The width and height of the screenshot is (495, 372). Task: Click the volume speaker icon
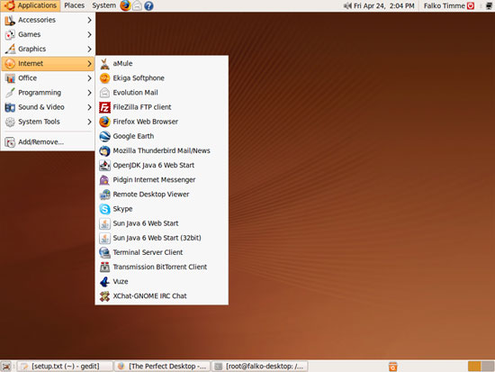(347, 5)
